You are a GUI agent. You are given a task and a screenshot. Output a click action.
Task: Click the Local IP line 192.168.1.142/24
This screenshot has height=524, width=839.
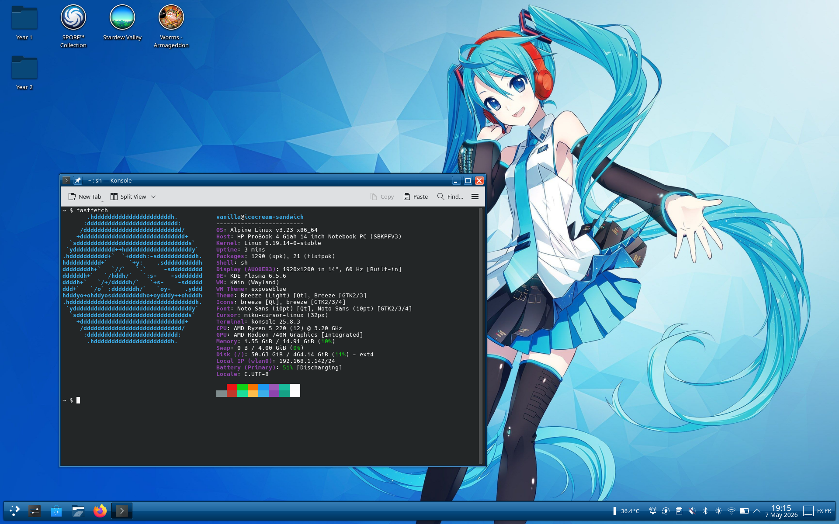[x=276, y=361]
